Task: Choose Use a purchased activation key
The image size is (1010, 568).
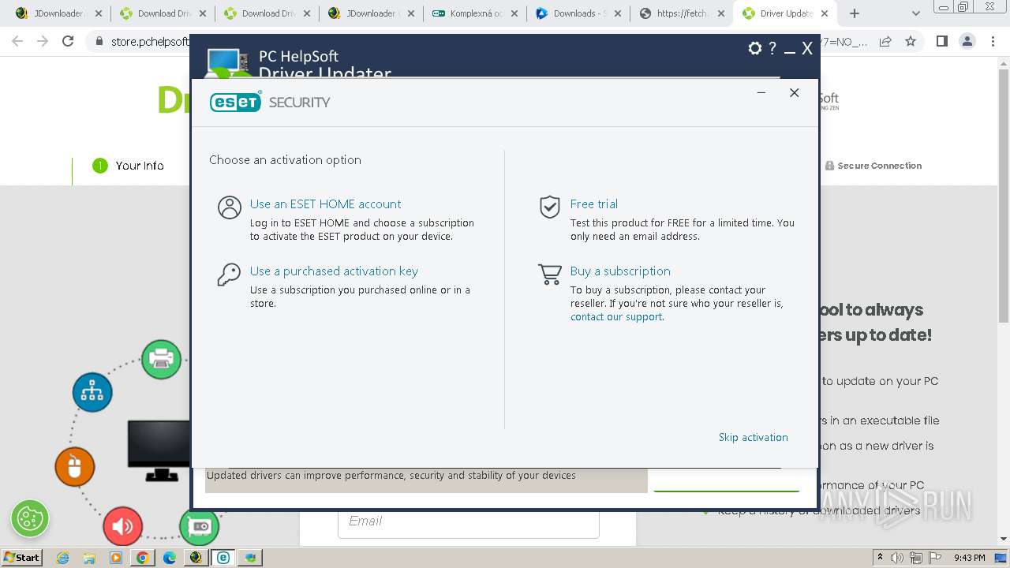Action: click(x=334, y=271)
